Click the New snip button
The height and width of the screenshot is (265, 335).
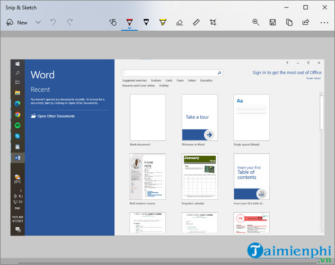point(17,22)
